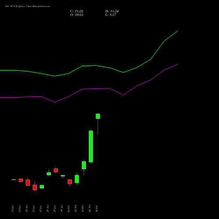Click the green candle for 02 Feb
The image size is (219, 219).
pos(77,179)
